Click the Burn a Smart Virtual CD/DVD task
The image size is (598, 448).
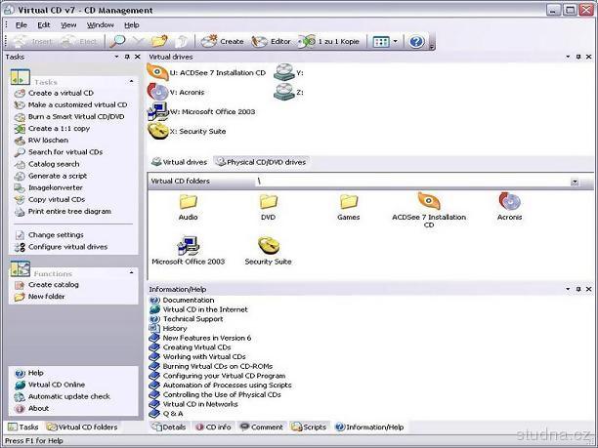tap(77, 116)
